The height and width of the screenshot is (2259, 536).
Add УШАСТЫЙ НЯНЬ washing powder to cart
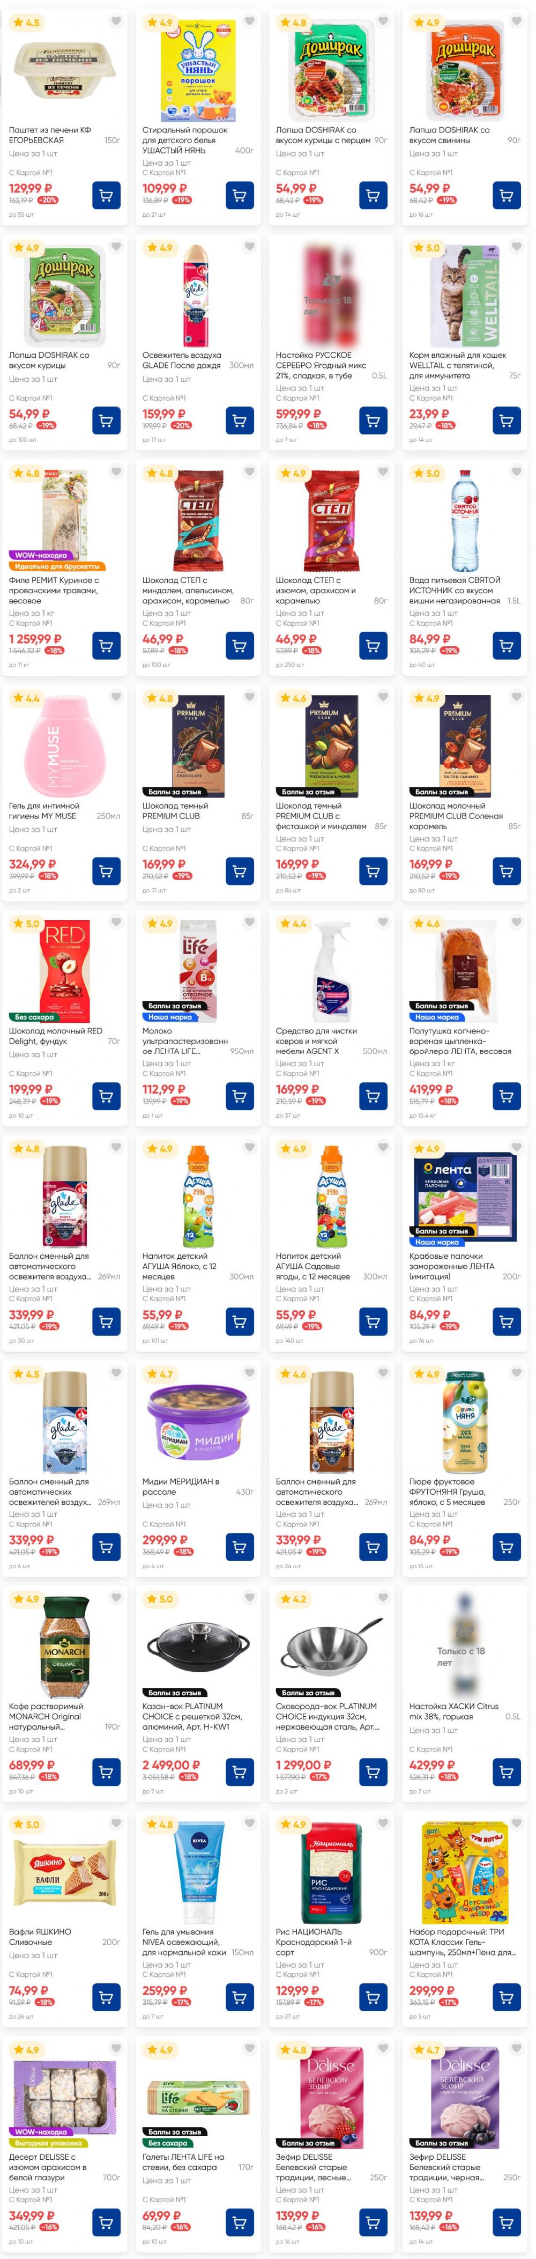239,196
